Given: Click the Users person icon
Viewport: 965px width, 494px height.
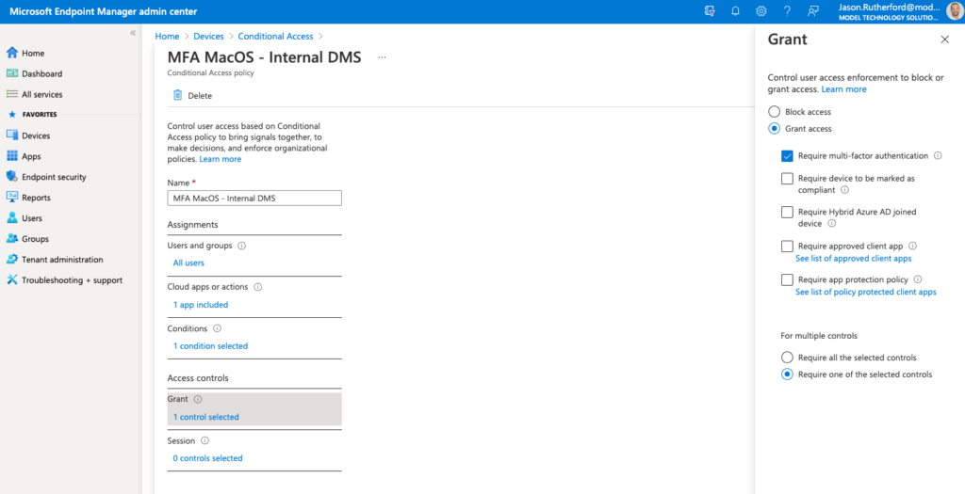Looking at the screenshot, I should point(11,218).
